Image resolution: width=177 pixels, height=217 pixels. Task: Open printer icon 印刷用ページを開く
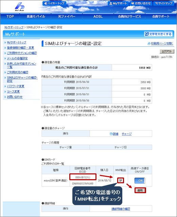tap(160, 44)
